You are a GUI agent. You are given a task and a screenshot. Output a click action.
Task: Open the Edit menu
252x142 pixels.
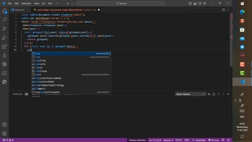tap(16, 3)
